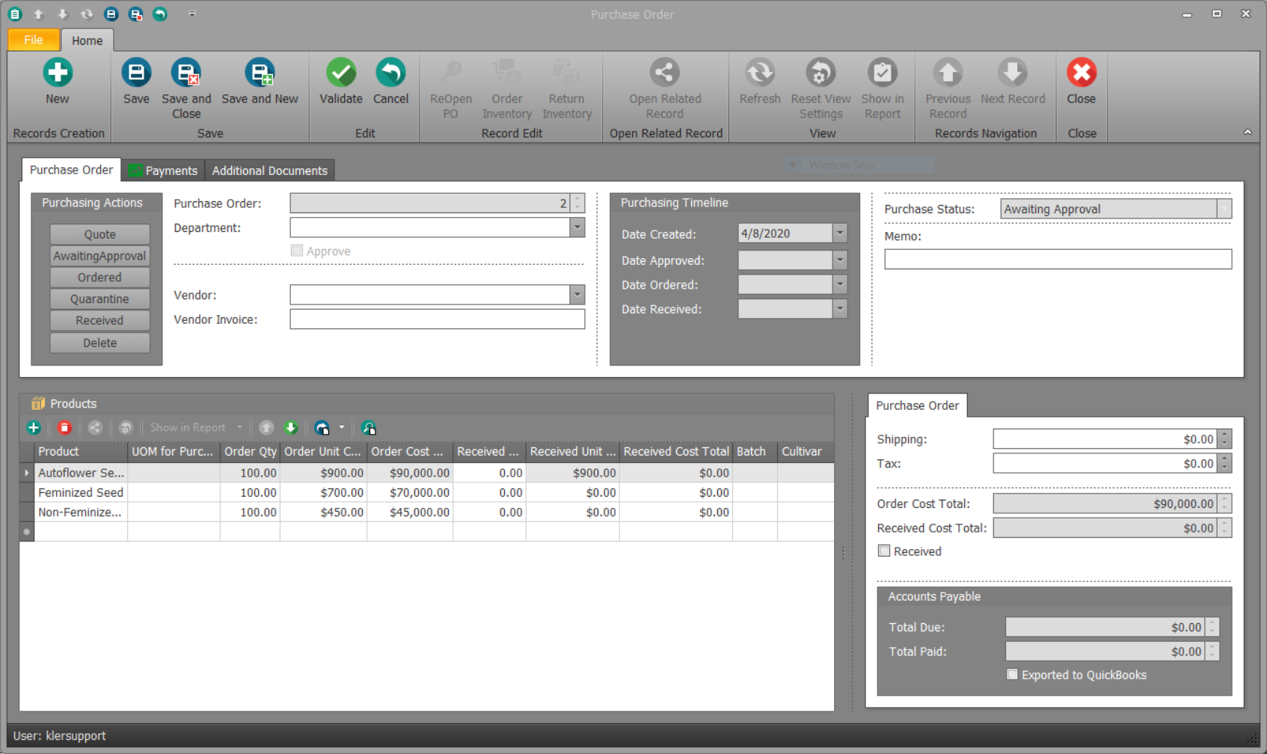This screenshot has height=754, width=1267.
Task: Open the Department dropdown list
Action: click(x=577, y=227)
